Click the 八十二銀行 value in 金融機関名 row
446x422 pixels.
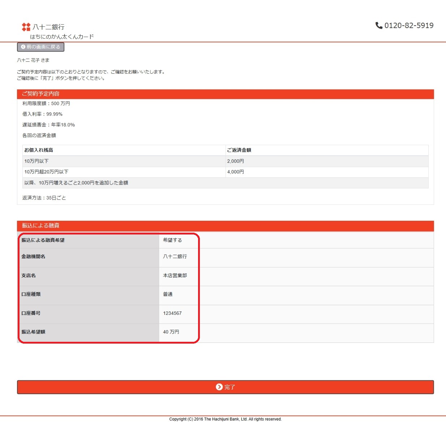click(175, 257)
